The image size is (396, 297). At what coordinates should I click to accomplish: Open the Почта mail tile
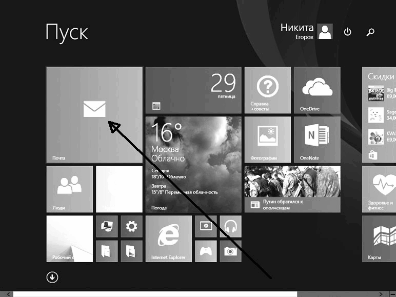[94, 115]
